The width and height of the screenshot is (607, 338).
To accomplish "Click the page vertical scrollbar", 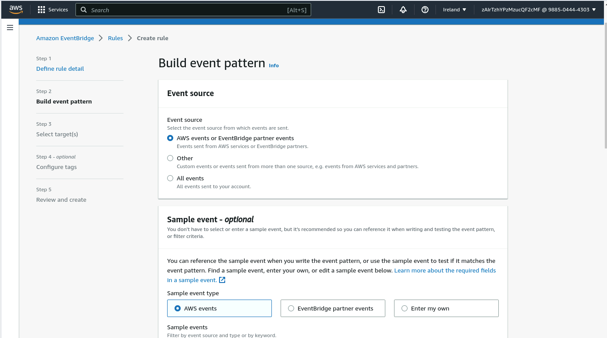I will coord(604,87).
